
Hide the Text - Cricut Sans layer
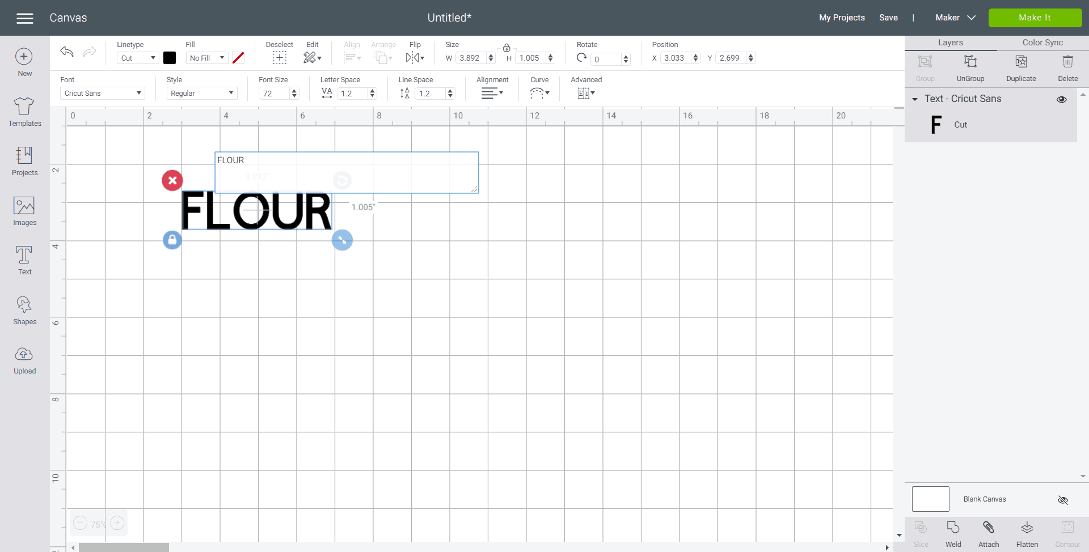coord(1062,99)
